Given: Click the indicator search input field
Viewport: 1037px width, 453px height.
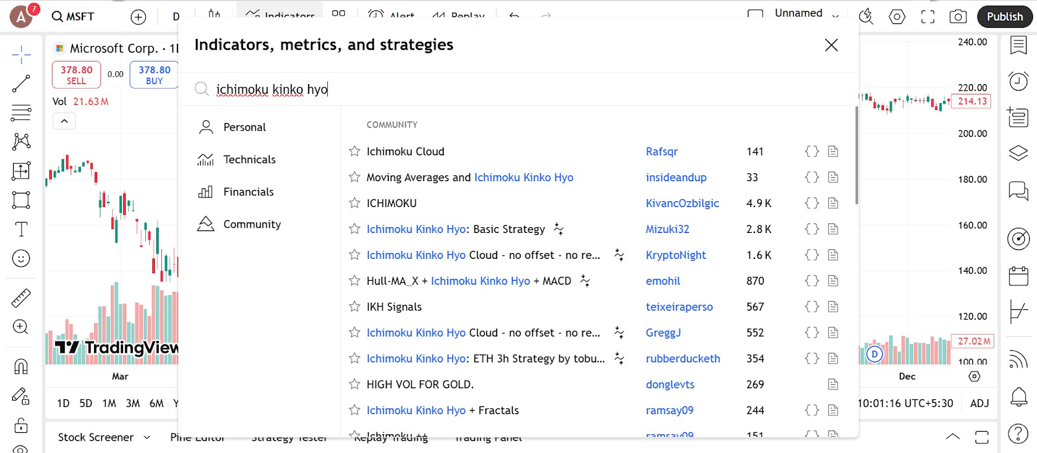Looking at the screenshot, I should (518, 89).
